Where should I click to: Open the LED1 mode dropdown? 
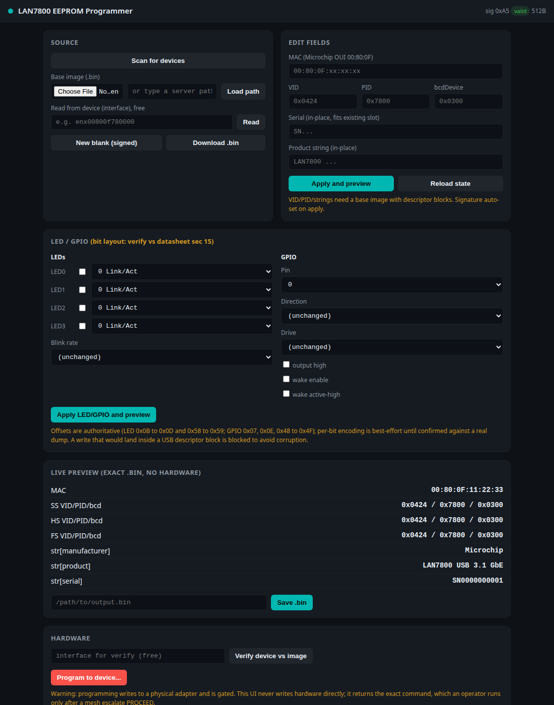click(x=182, y=290)
